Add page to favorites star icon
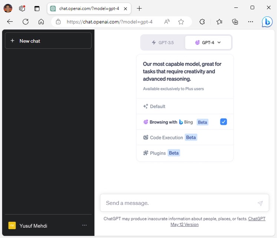This screenshot has width=278, height=238. point(181,22)
